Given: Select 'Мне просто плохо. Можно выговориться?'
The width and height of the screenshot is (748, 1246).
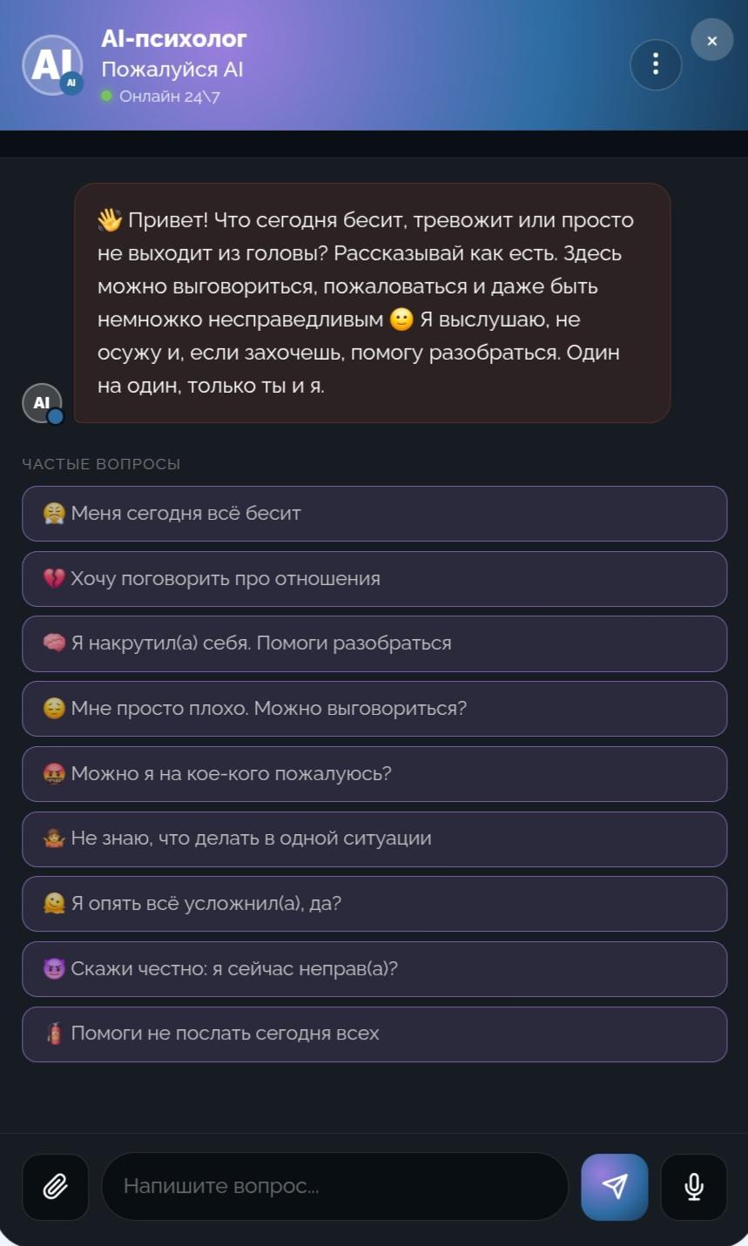Looking at the screenshot, I should point(374,709).
